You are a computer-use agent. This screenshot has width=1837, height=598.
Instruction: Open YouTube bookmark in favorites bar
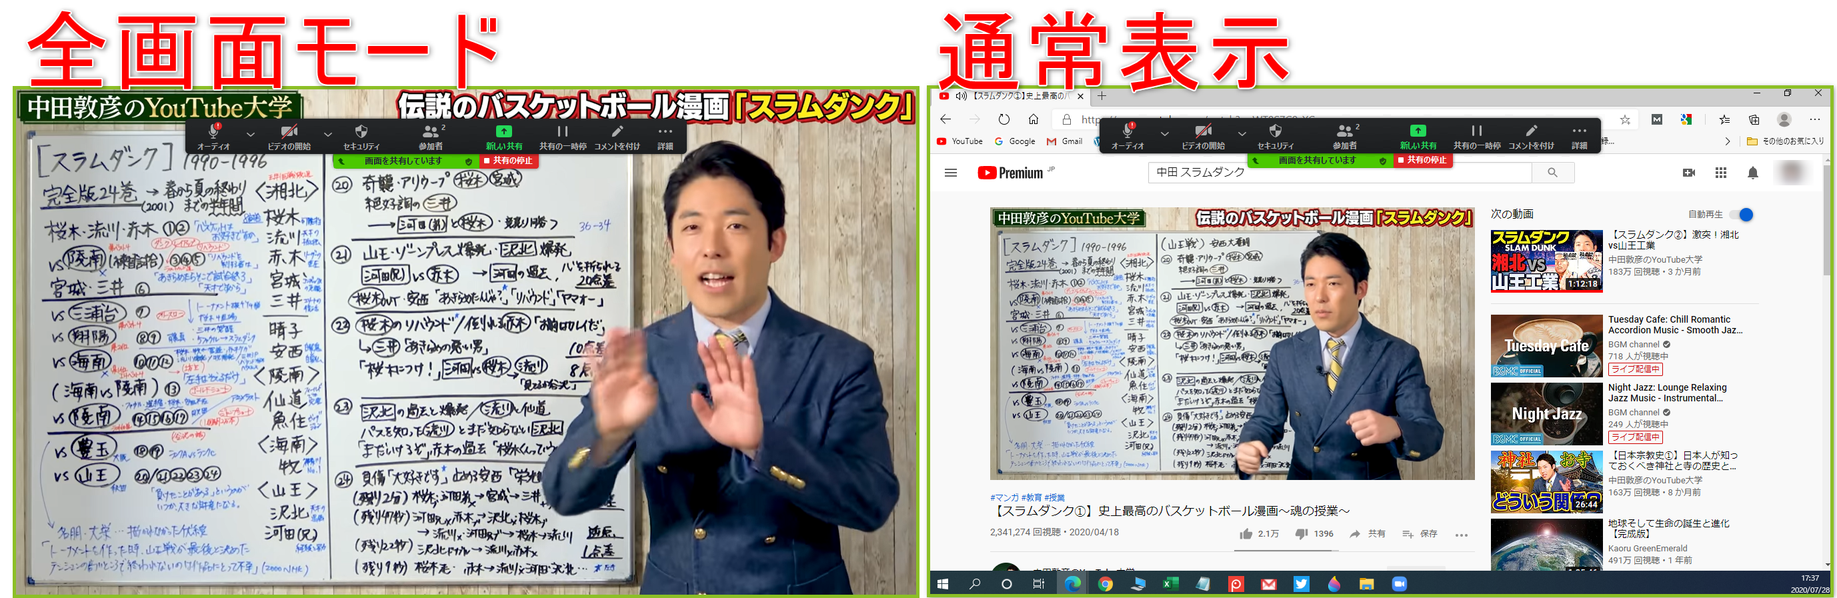(x=960, y=141)
